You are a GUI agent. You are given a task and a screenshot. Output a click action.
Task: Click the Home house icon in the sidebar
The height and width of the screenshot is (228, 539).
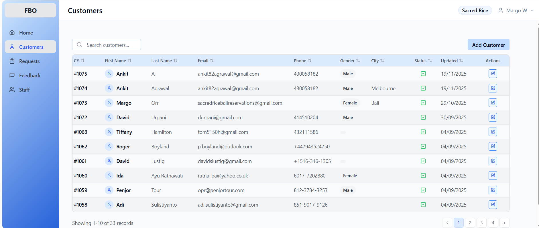[x=12, y=33]
